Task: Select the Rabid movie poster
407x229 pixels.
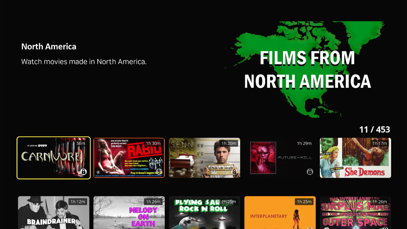Action: 129,158
